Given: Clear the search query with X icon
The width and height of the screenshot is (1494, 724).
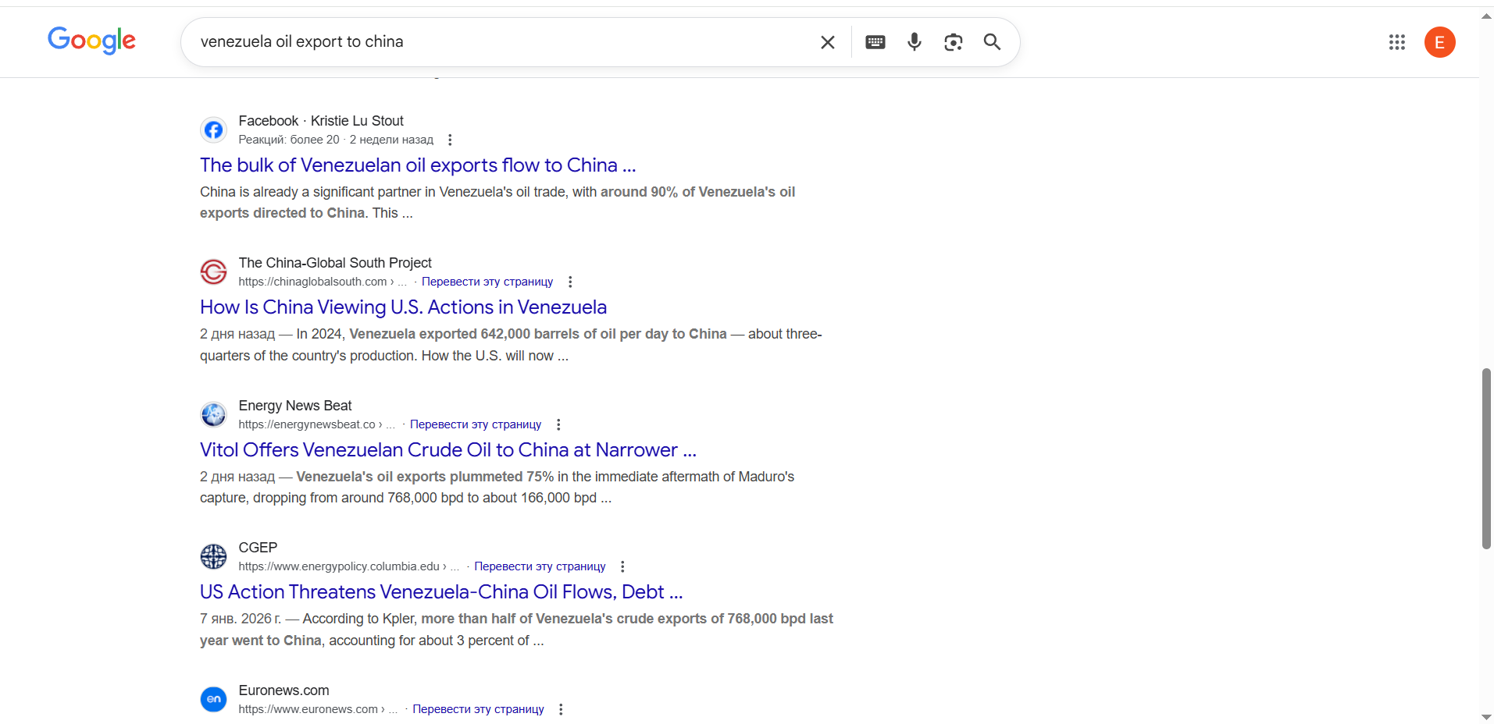Looking at the screenshot, I should pos(827,42).
